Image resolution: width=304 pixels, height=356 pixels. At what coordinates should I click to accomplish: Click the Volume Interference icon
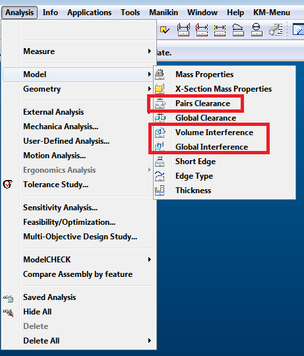160,133
